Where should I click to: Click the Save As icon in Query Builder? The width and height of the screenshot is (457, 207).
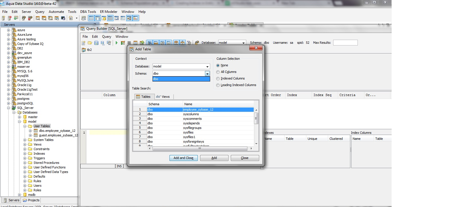coord(103,43)
